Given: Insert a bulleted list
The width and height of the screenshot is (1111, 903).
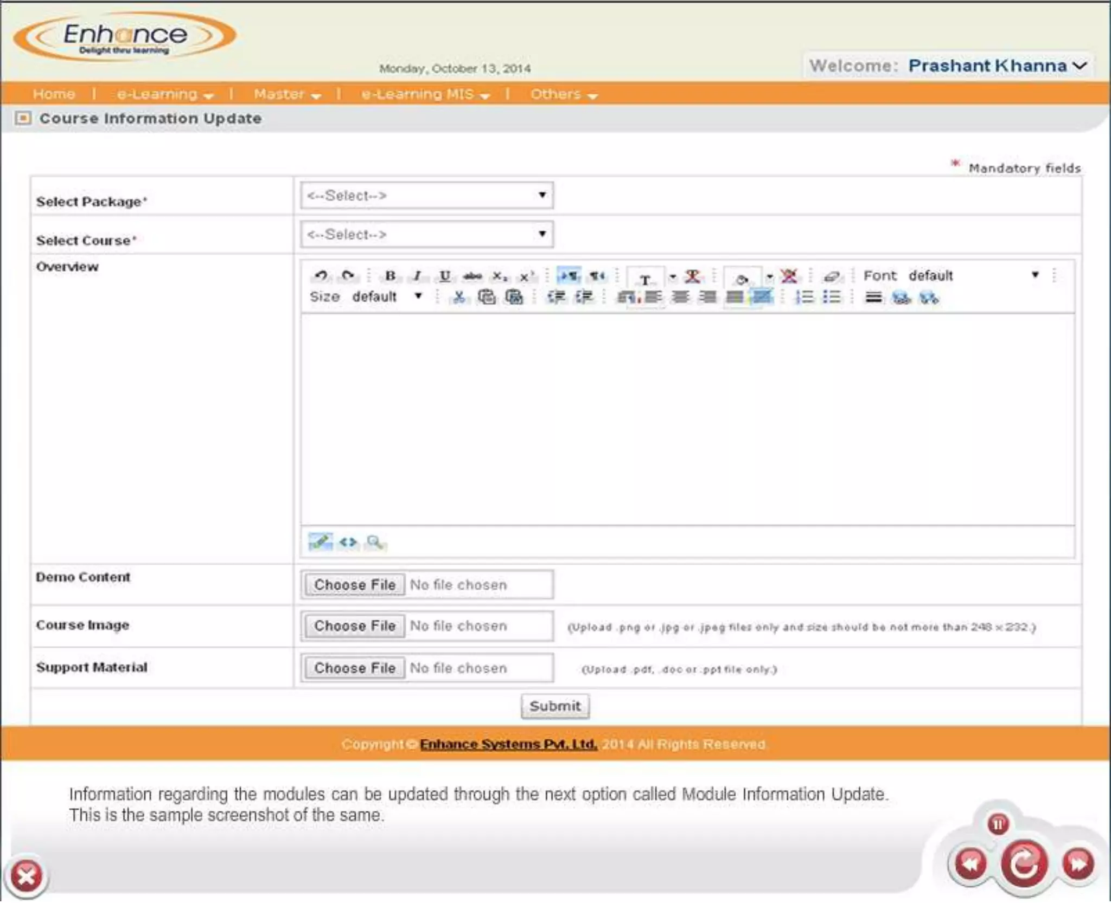Looking at the screenshot, I should [831, 296].
